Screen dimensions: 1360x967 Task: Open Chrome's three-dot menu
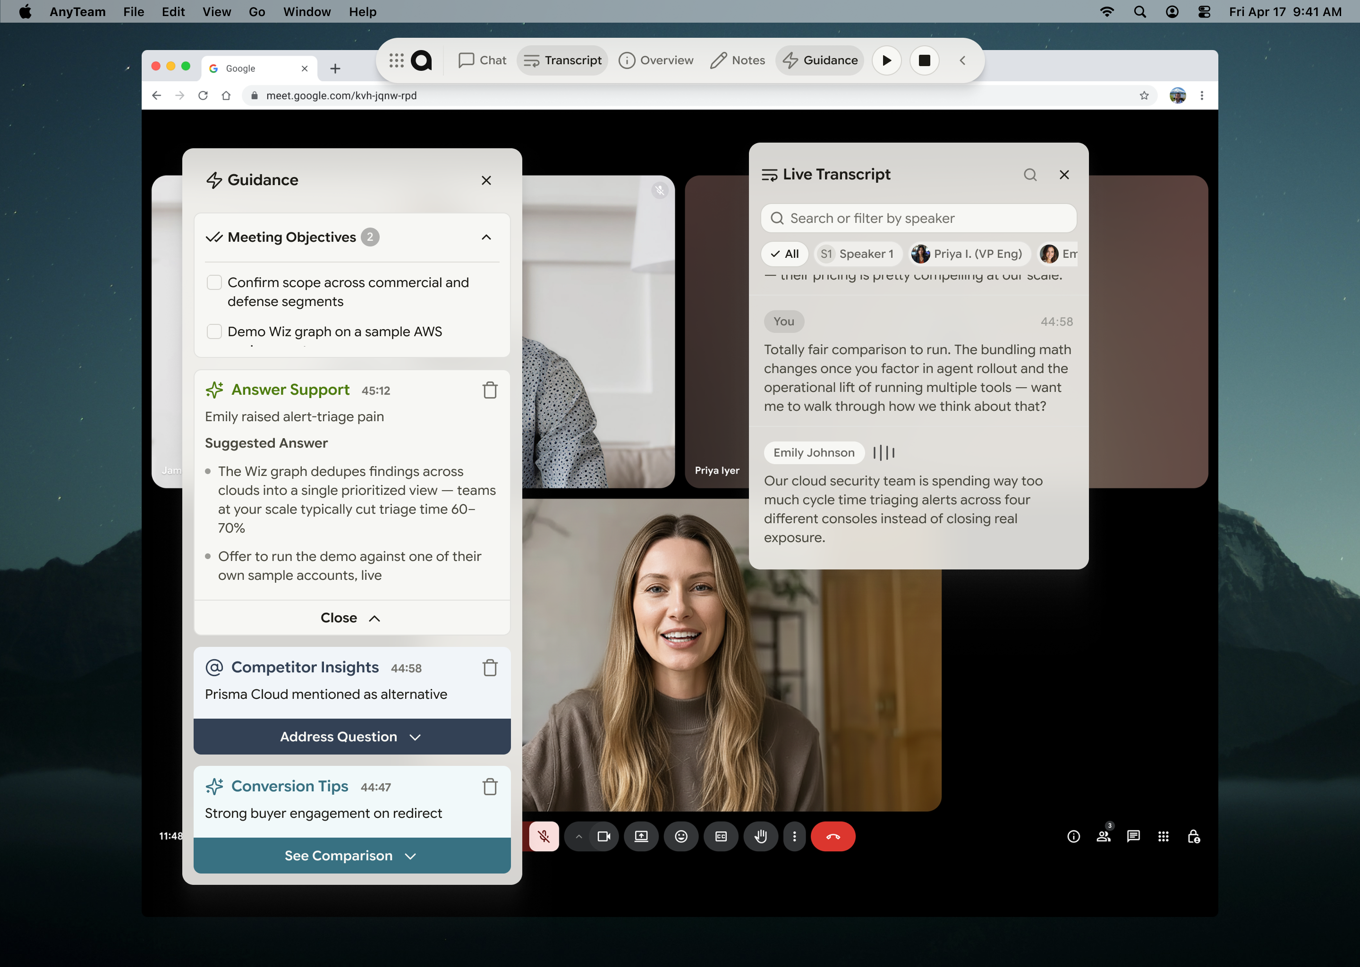(x=1202, y=95)
